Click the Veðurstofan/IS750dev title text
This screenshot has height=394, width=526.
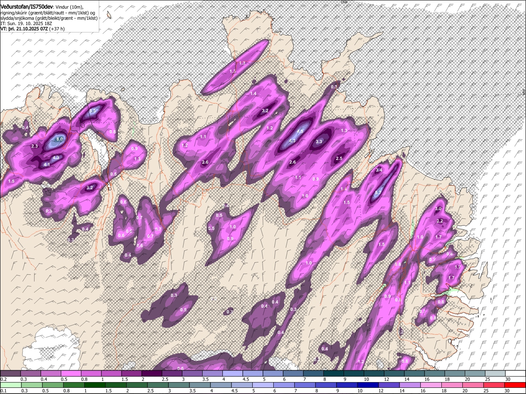coord(27,7)
